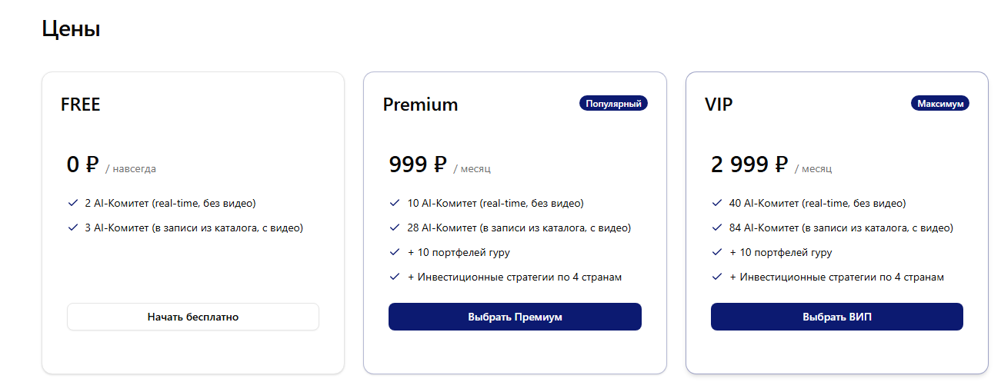Click checkmark by VIP's портфелей гуру feature

(717, 252)
